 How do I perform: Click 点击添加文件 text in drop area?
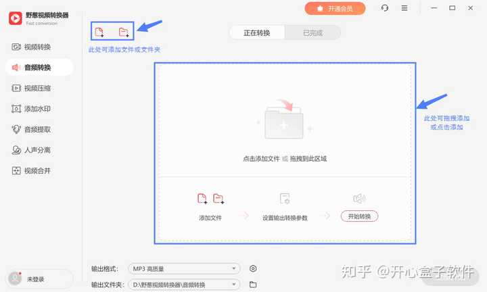pyautogui.click(x=262, y=159)
